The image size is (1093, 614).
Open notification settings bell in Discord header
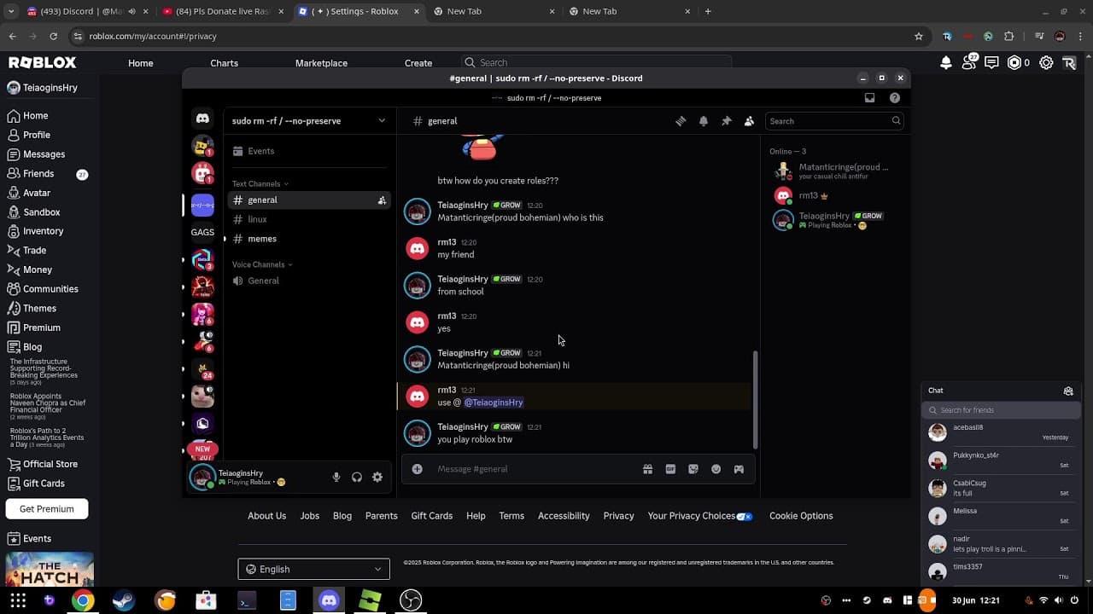point(704,121)
